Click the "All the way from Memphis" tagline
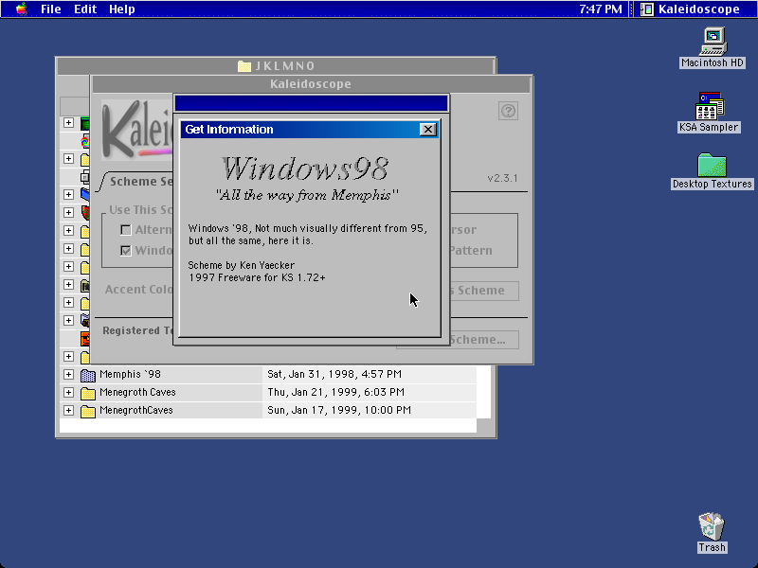The image size is (758, 568). click(307, 195)
